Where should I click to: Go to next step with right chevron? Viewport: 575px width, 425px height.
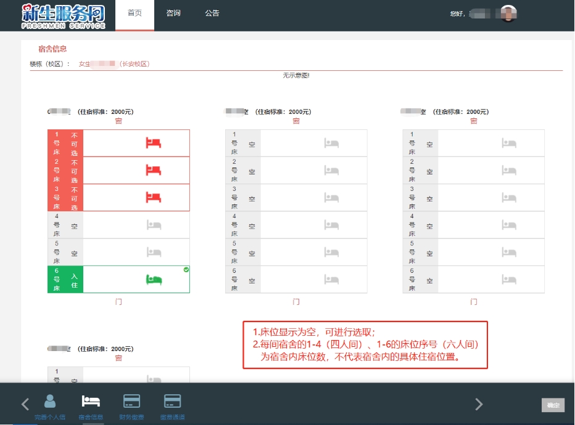(479, 404)
